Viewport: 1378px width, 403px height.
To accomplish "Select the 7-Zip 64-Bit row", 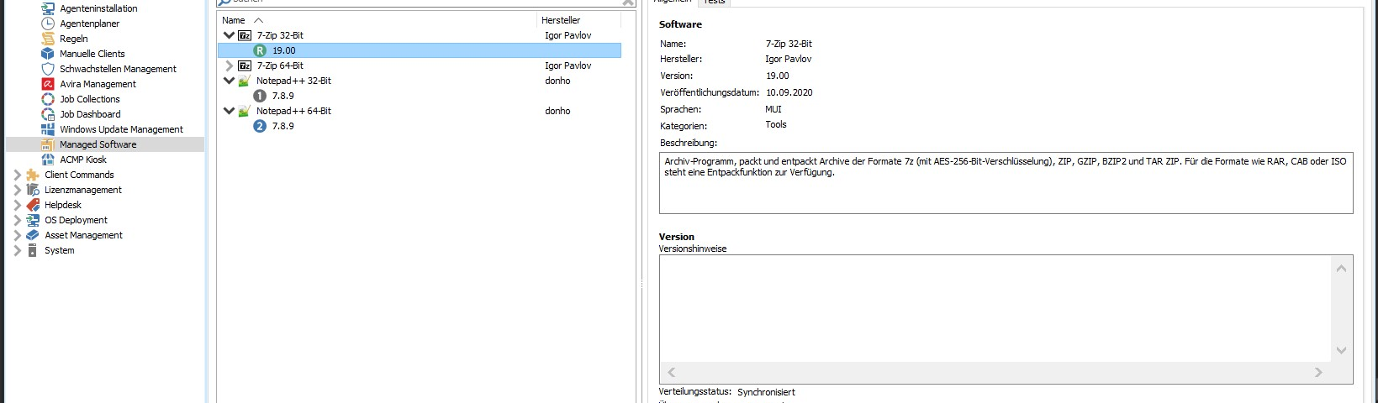I will (x=420, y=65).
